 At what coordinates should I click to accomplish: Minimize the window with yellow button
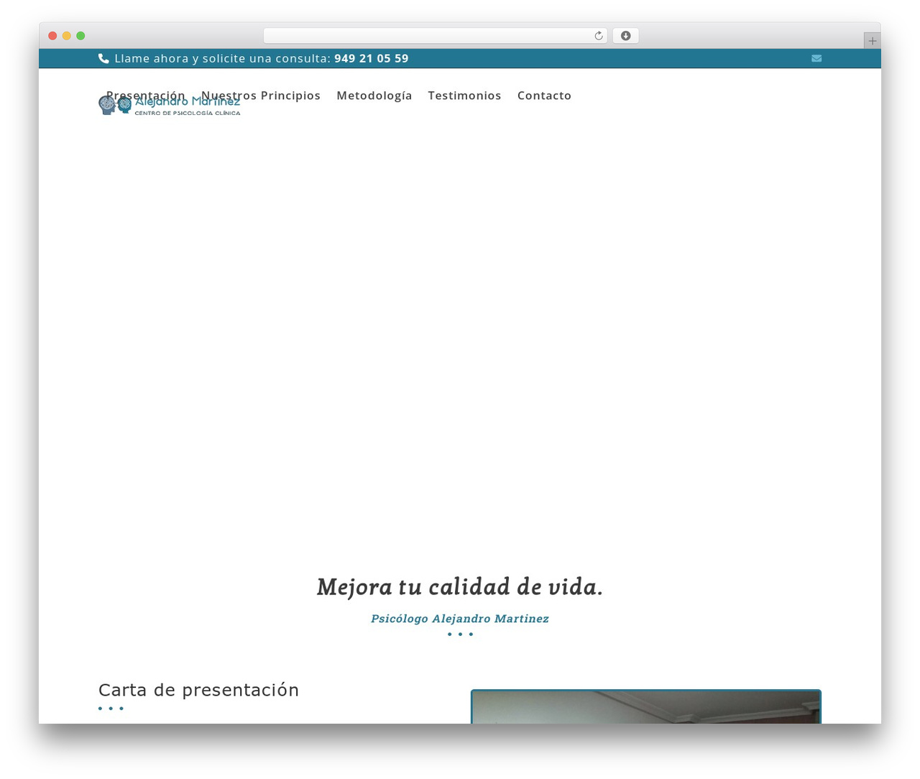(x=67, y=36)
